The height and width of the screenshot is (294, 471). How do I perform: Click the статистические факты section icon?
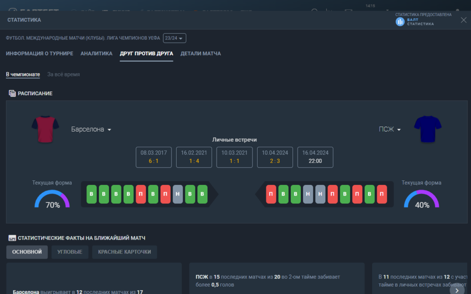12,238
